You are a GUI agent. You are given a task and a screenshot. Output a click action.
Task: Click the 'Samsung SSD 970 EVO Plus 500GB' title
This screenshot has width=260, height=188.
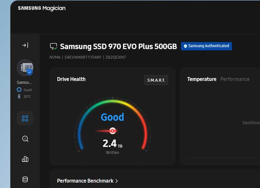[119, 47]
